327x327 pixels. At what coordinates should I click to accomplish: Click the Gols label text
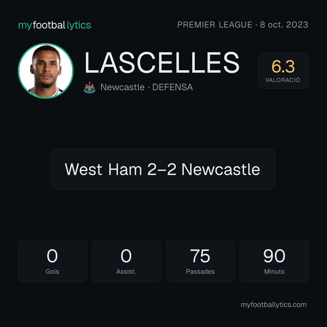click(x=52, y=272)
